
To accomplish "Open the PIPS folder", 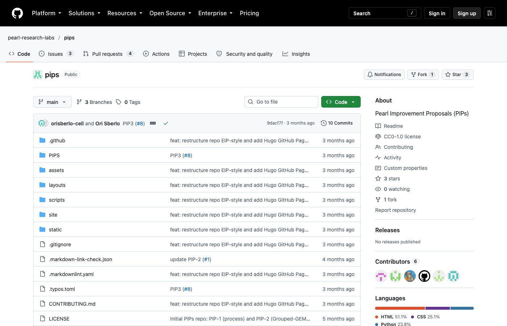I will click(54, 155).
